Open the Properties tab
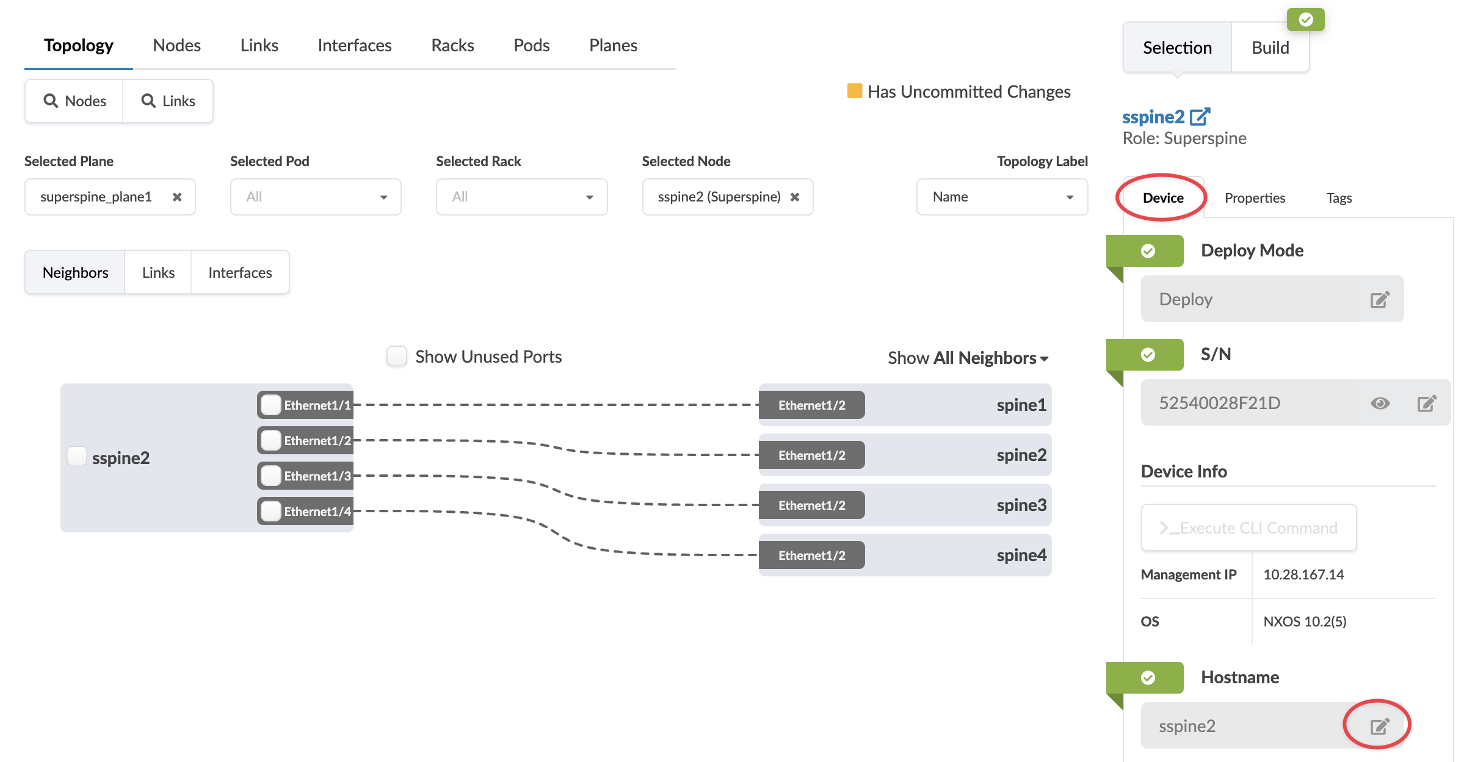Screen dimensions: 1475x762 tap(1255, 198)
